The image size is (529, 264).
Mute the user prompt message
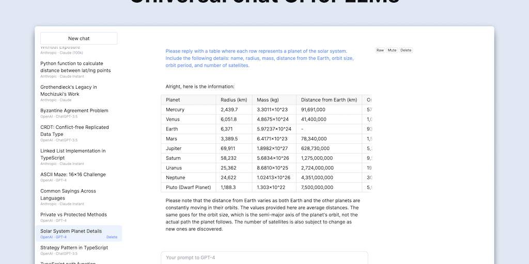point(392,51)
